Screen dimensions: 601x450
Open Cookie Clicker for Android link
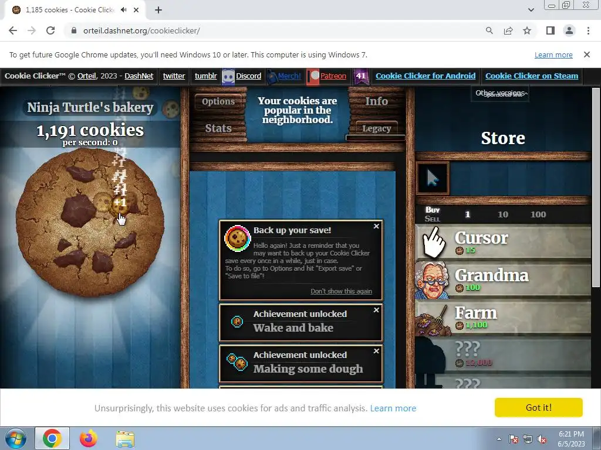pos(426,76)
